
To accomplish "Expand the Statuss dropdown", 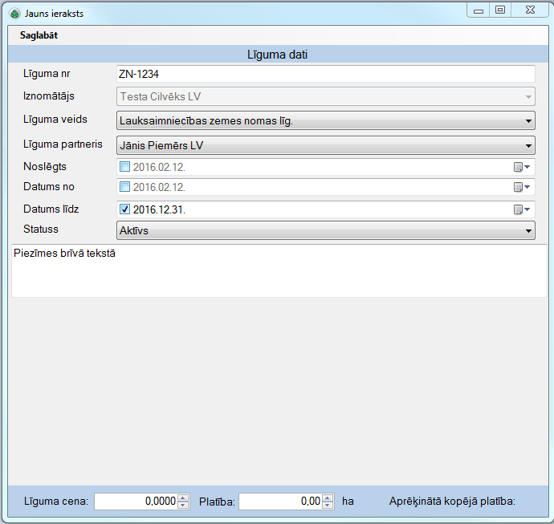I will 528,231.
